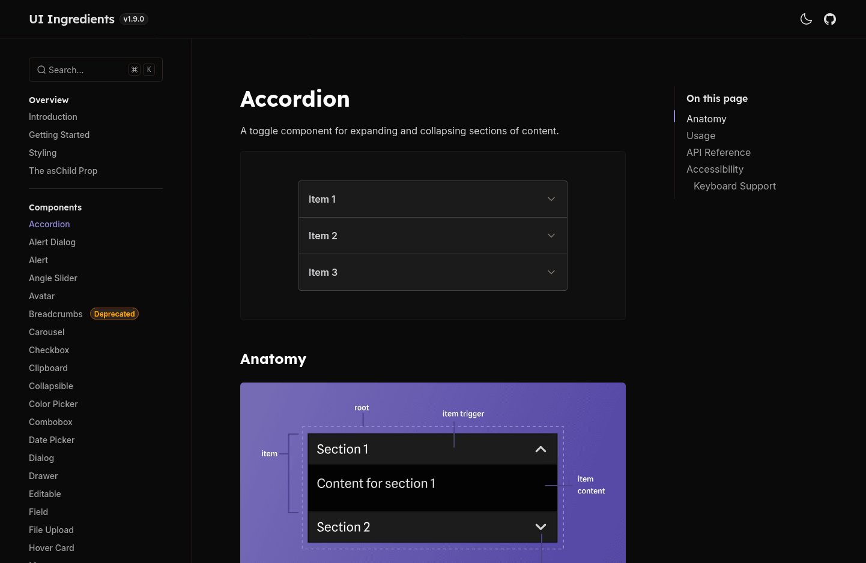The height and width of the screenshot is (563, 866).
Task: Expand accordion Item 1
Action: [x=432, y=199]
